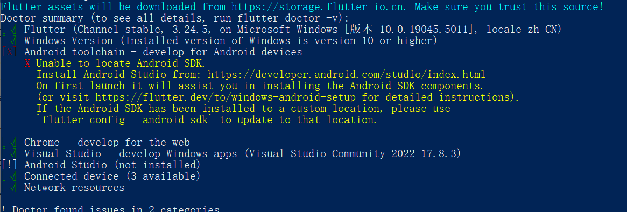Image resolution: width=627 pixels, height=212 pixels.
Task: Click 'On first launch it will assist' line
Action: [260, 86]
